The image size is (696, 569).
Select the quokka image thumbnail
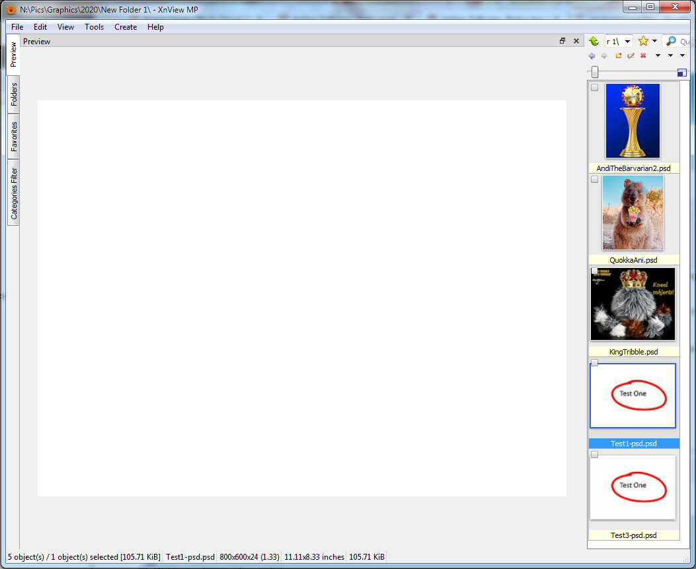tap(633, 213)
